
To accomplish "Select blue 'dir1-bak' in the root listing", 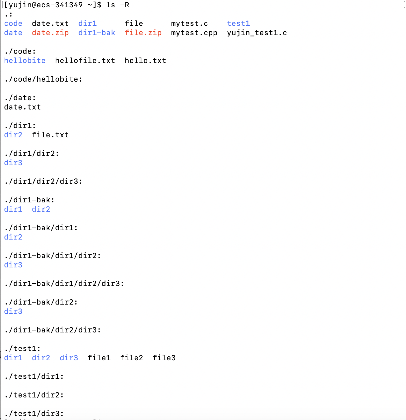I will tap(97, 33).
